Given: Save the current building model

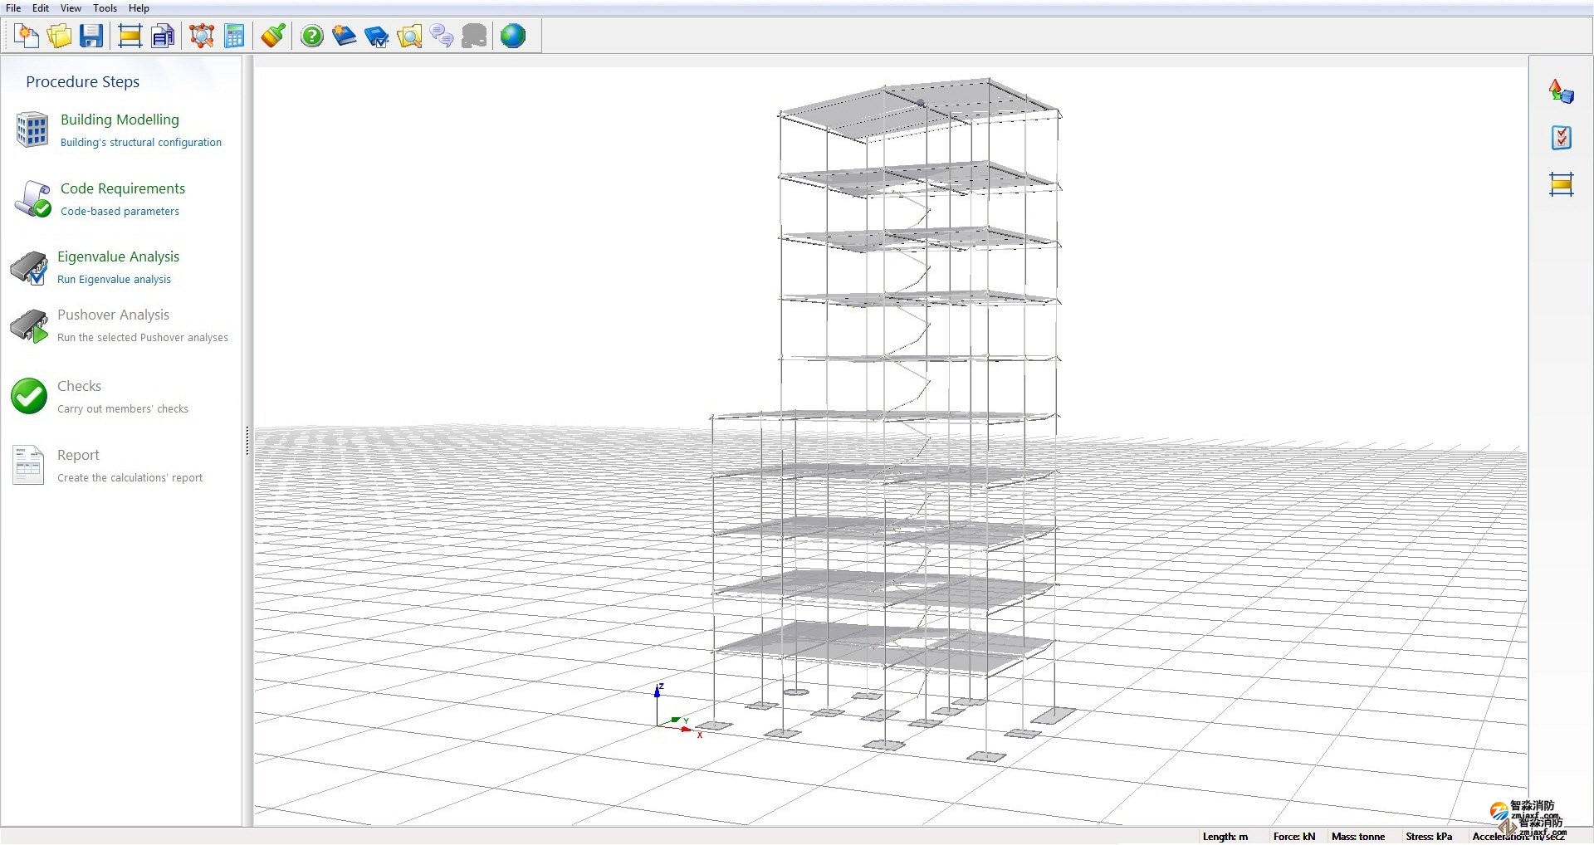Looking at the screenshot, I should click(92, 36).
